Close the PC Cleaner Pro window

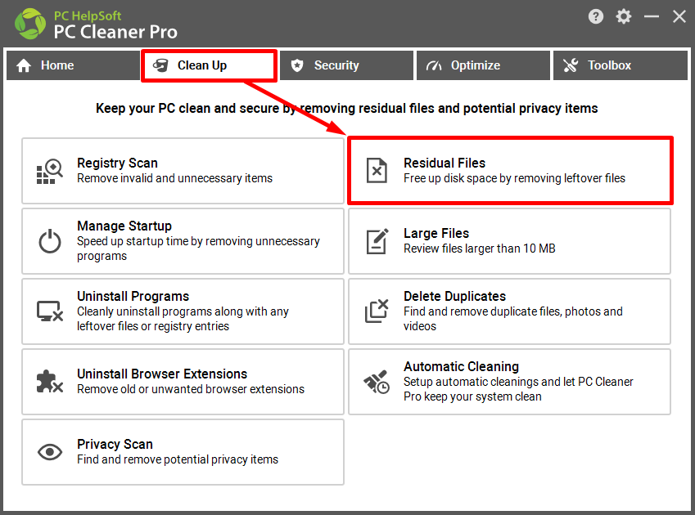(x=679, y=17)
